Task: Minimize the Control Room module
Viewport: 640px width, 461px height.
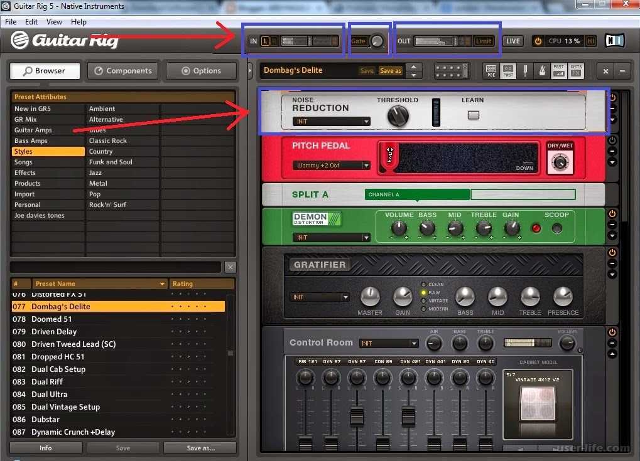Action: tap(612, 343)
